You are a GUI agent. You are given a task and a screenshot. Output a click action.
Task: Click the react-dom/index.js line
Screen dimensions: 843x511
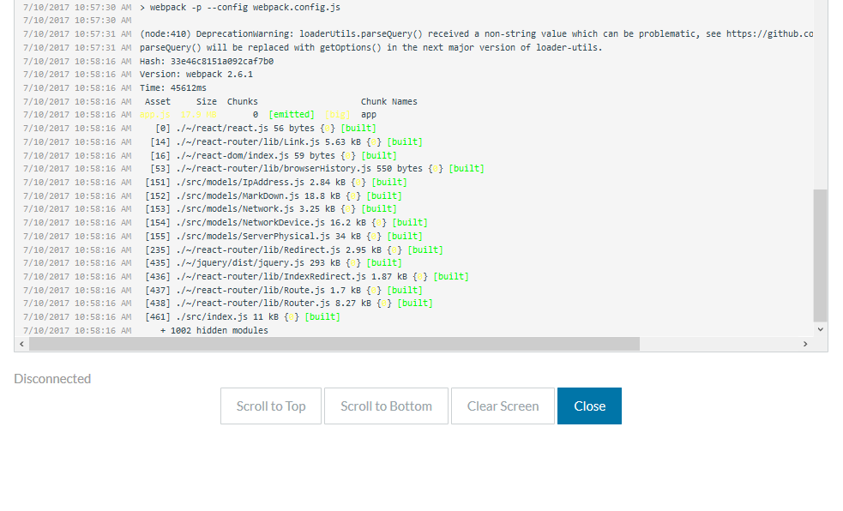coord(273,156)
